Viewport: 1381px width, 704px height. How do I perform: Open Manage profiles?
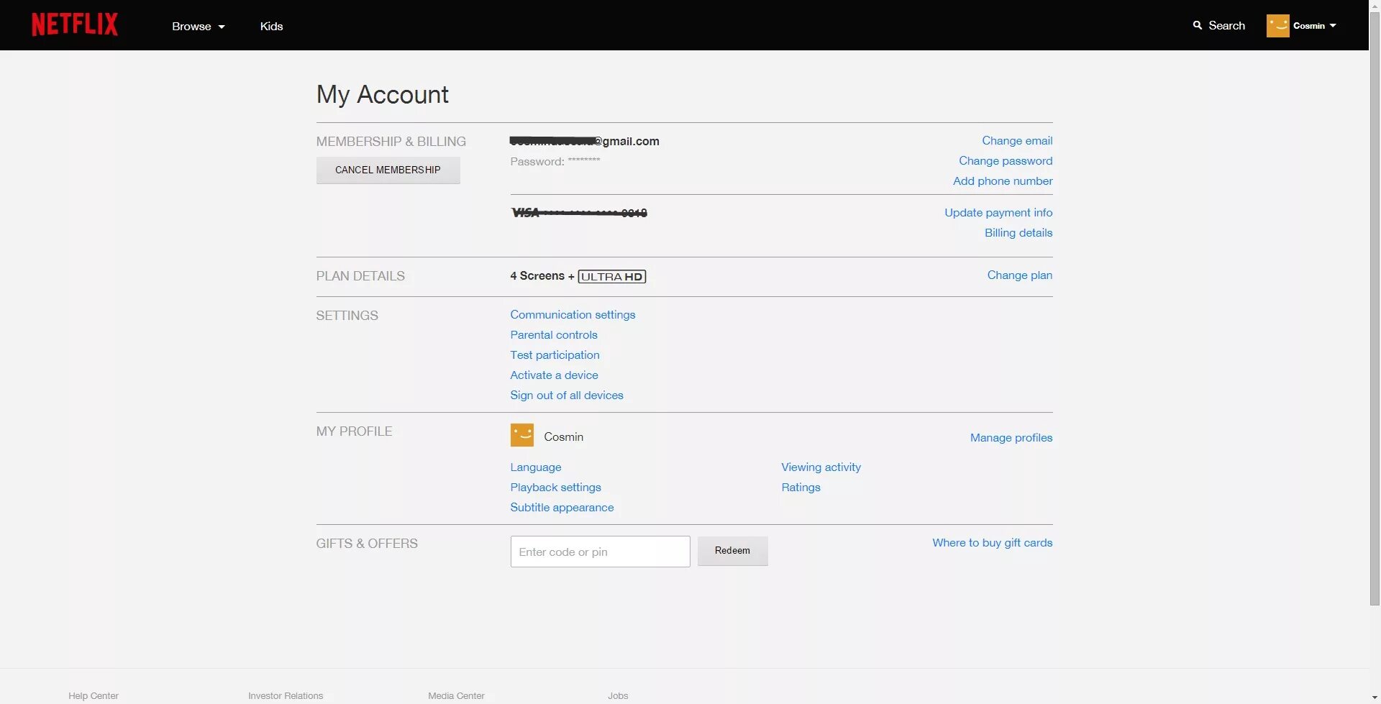(x=1011, y=437)
